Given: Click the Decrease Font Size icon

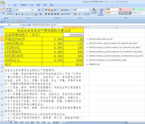Looking at the screenshot, I should [42, 10].
